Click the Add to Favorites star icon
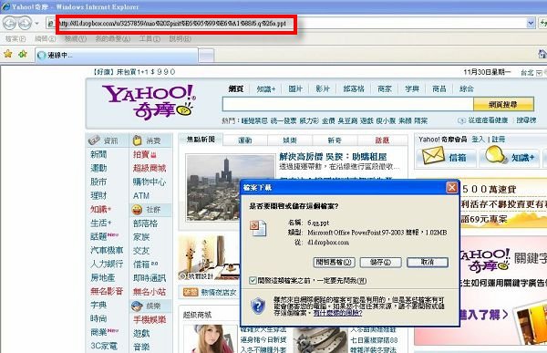The width and height of the screenshot is (547, 353). tap(23, 54)
